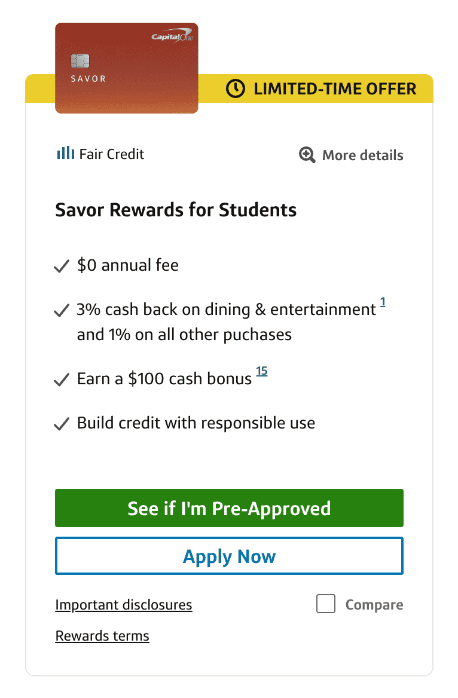Tick the Compare checkbox
This screenshot has height=698, width=458.
[326, 604]
